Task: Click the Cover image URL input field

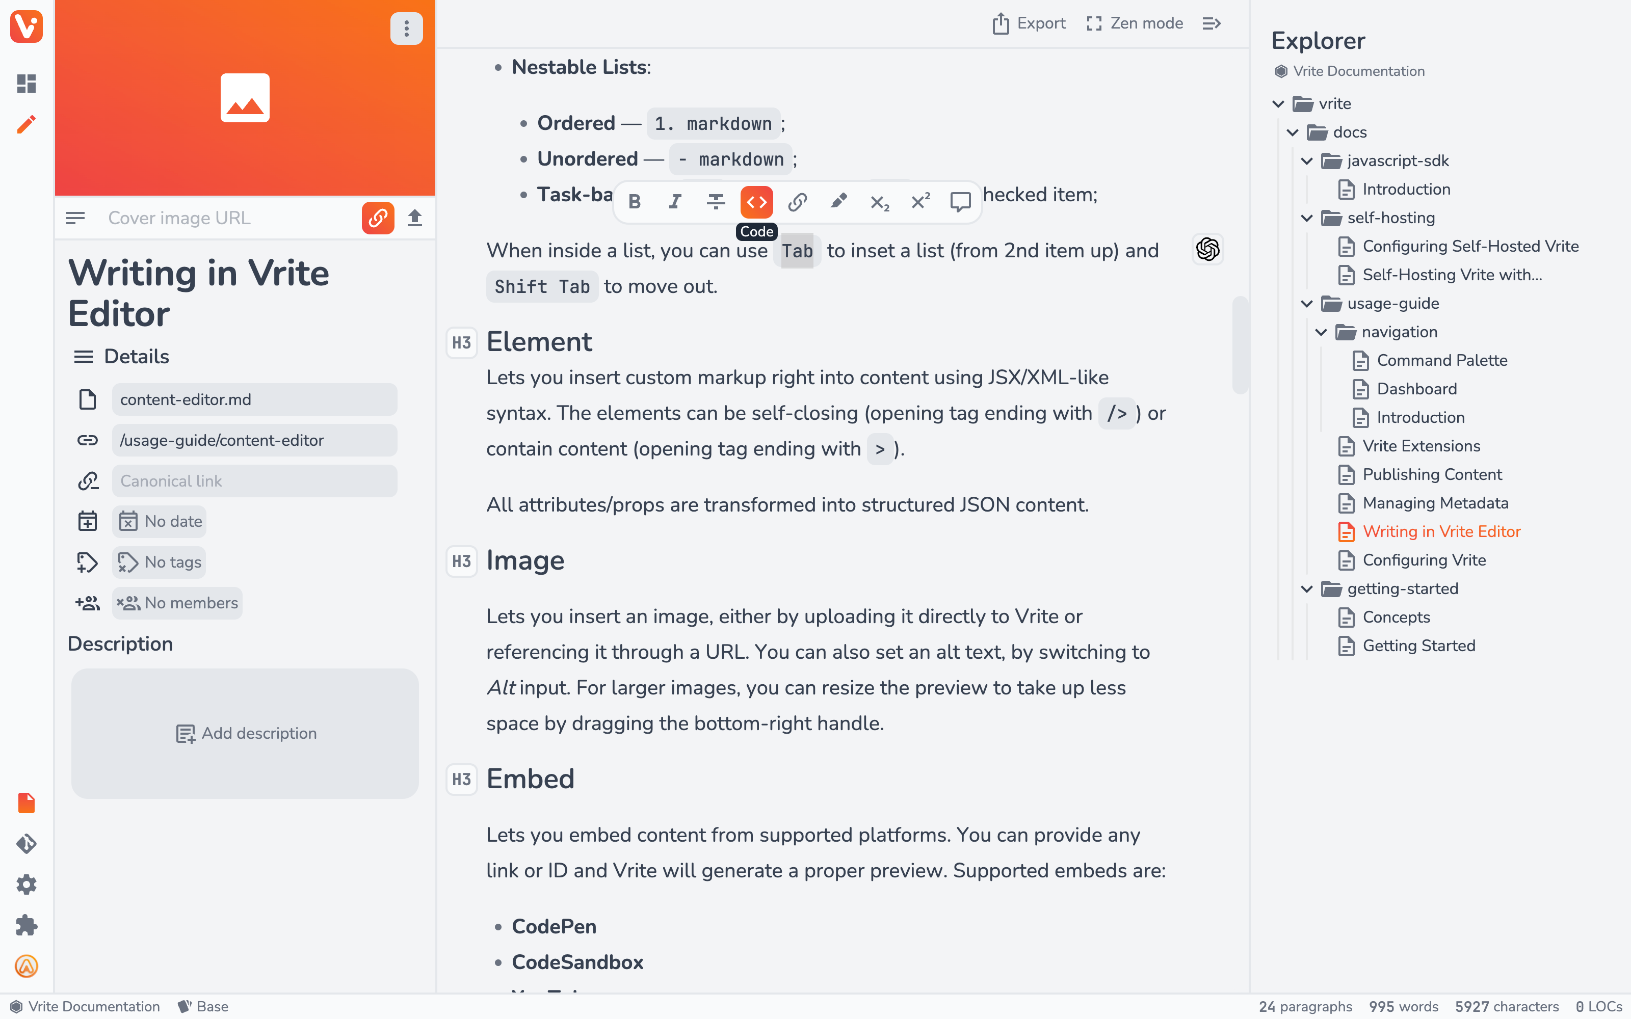Action: pos(230,217)
